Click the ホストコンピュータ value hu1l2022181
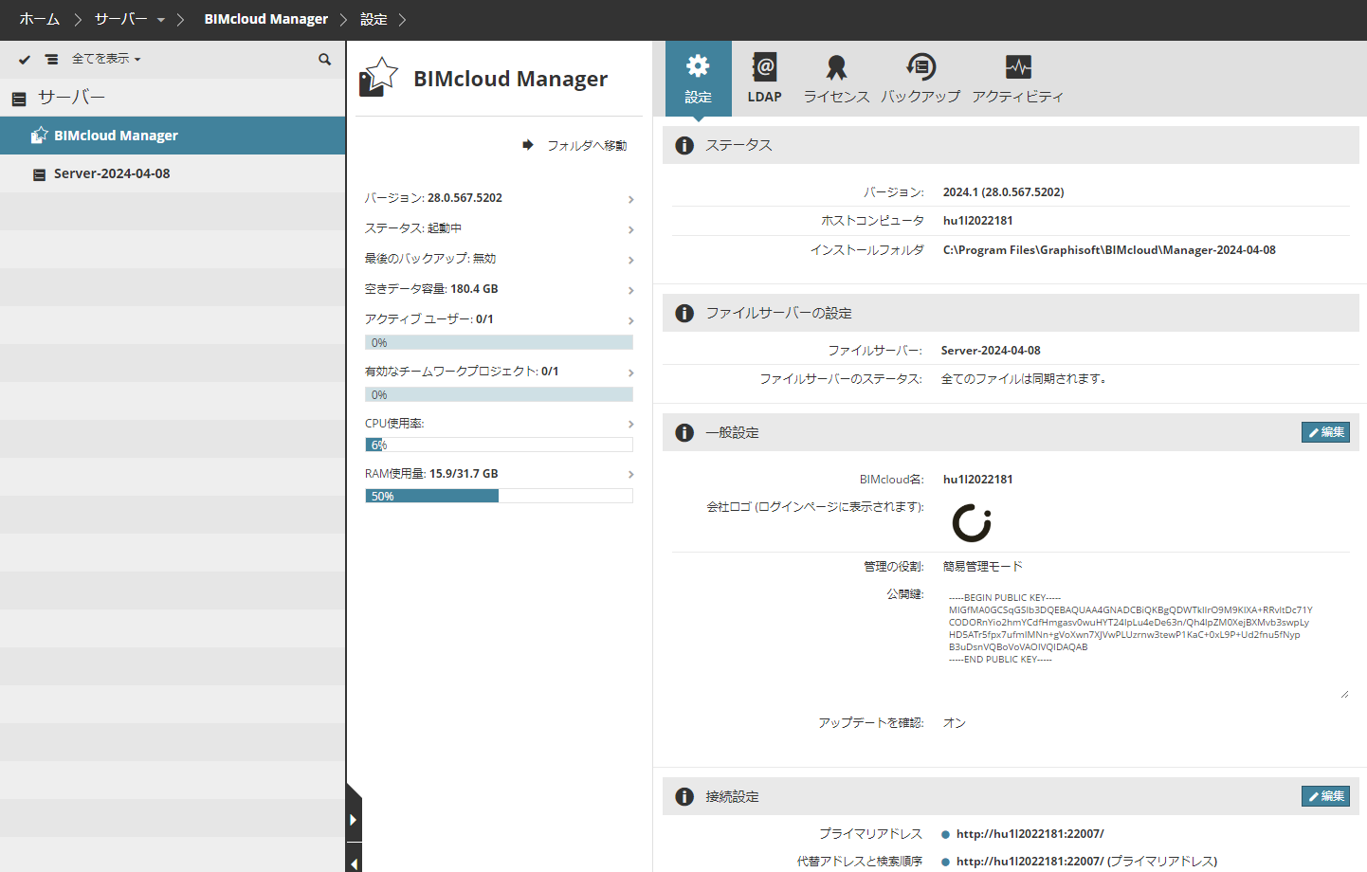Image resolution: width=1367 pixels, height=872 pixels. point(977,221)
